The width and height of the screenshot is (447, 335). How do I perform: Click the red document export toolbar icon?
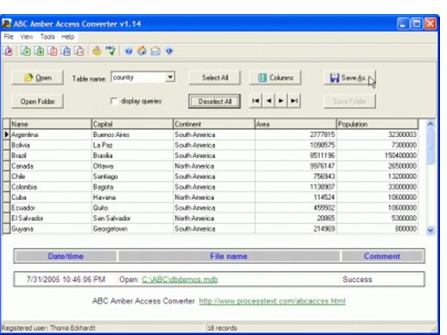pyautogui.click(x=53, y=51)
